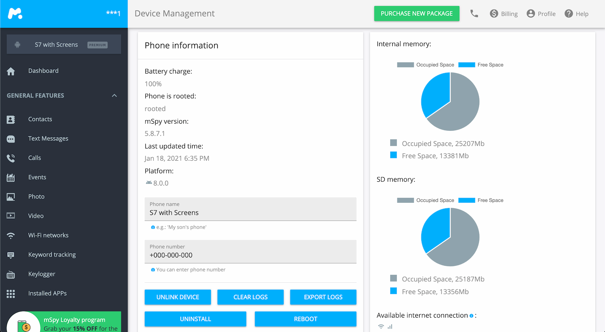Click the mSpy version value "5.8.7.1"
Image resolution: width=605 pixels, height=332 pixels.
click(155, 133)
